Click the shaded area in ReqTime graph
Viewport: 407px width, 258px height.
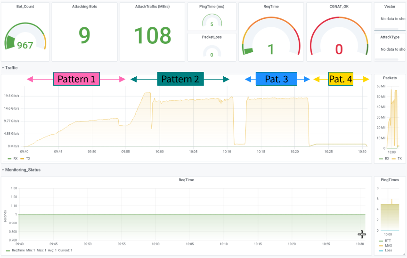192,227
